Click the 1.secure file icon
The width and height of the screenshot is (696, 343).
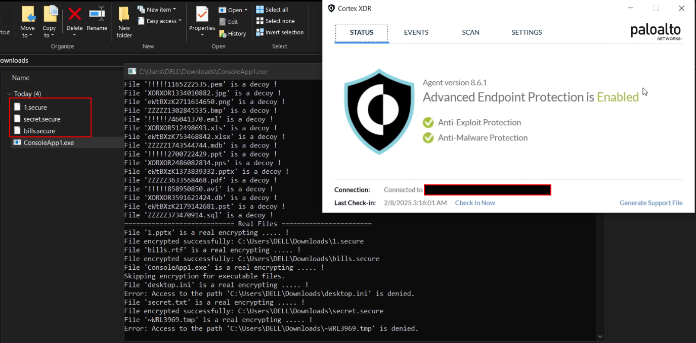tap(18, 107)
